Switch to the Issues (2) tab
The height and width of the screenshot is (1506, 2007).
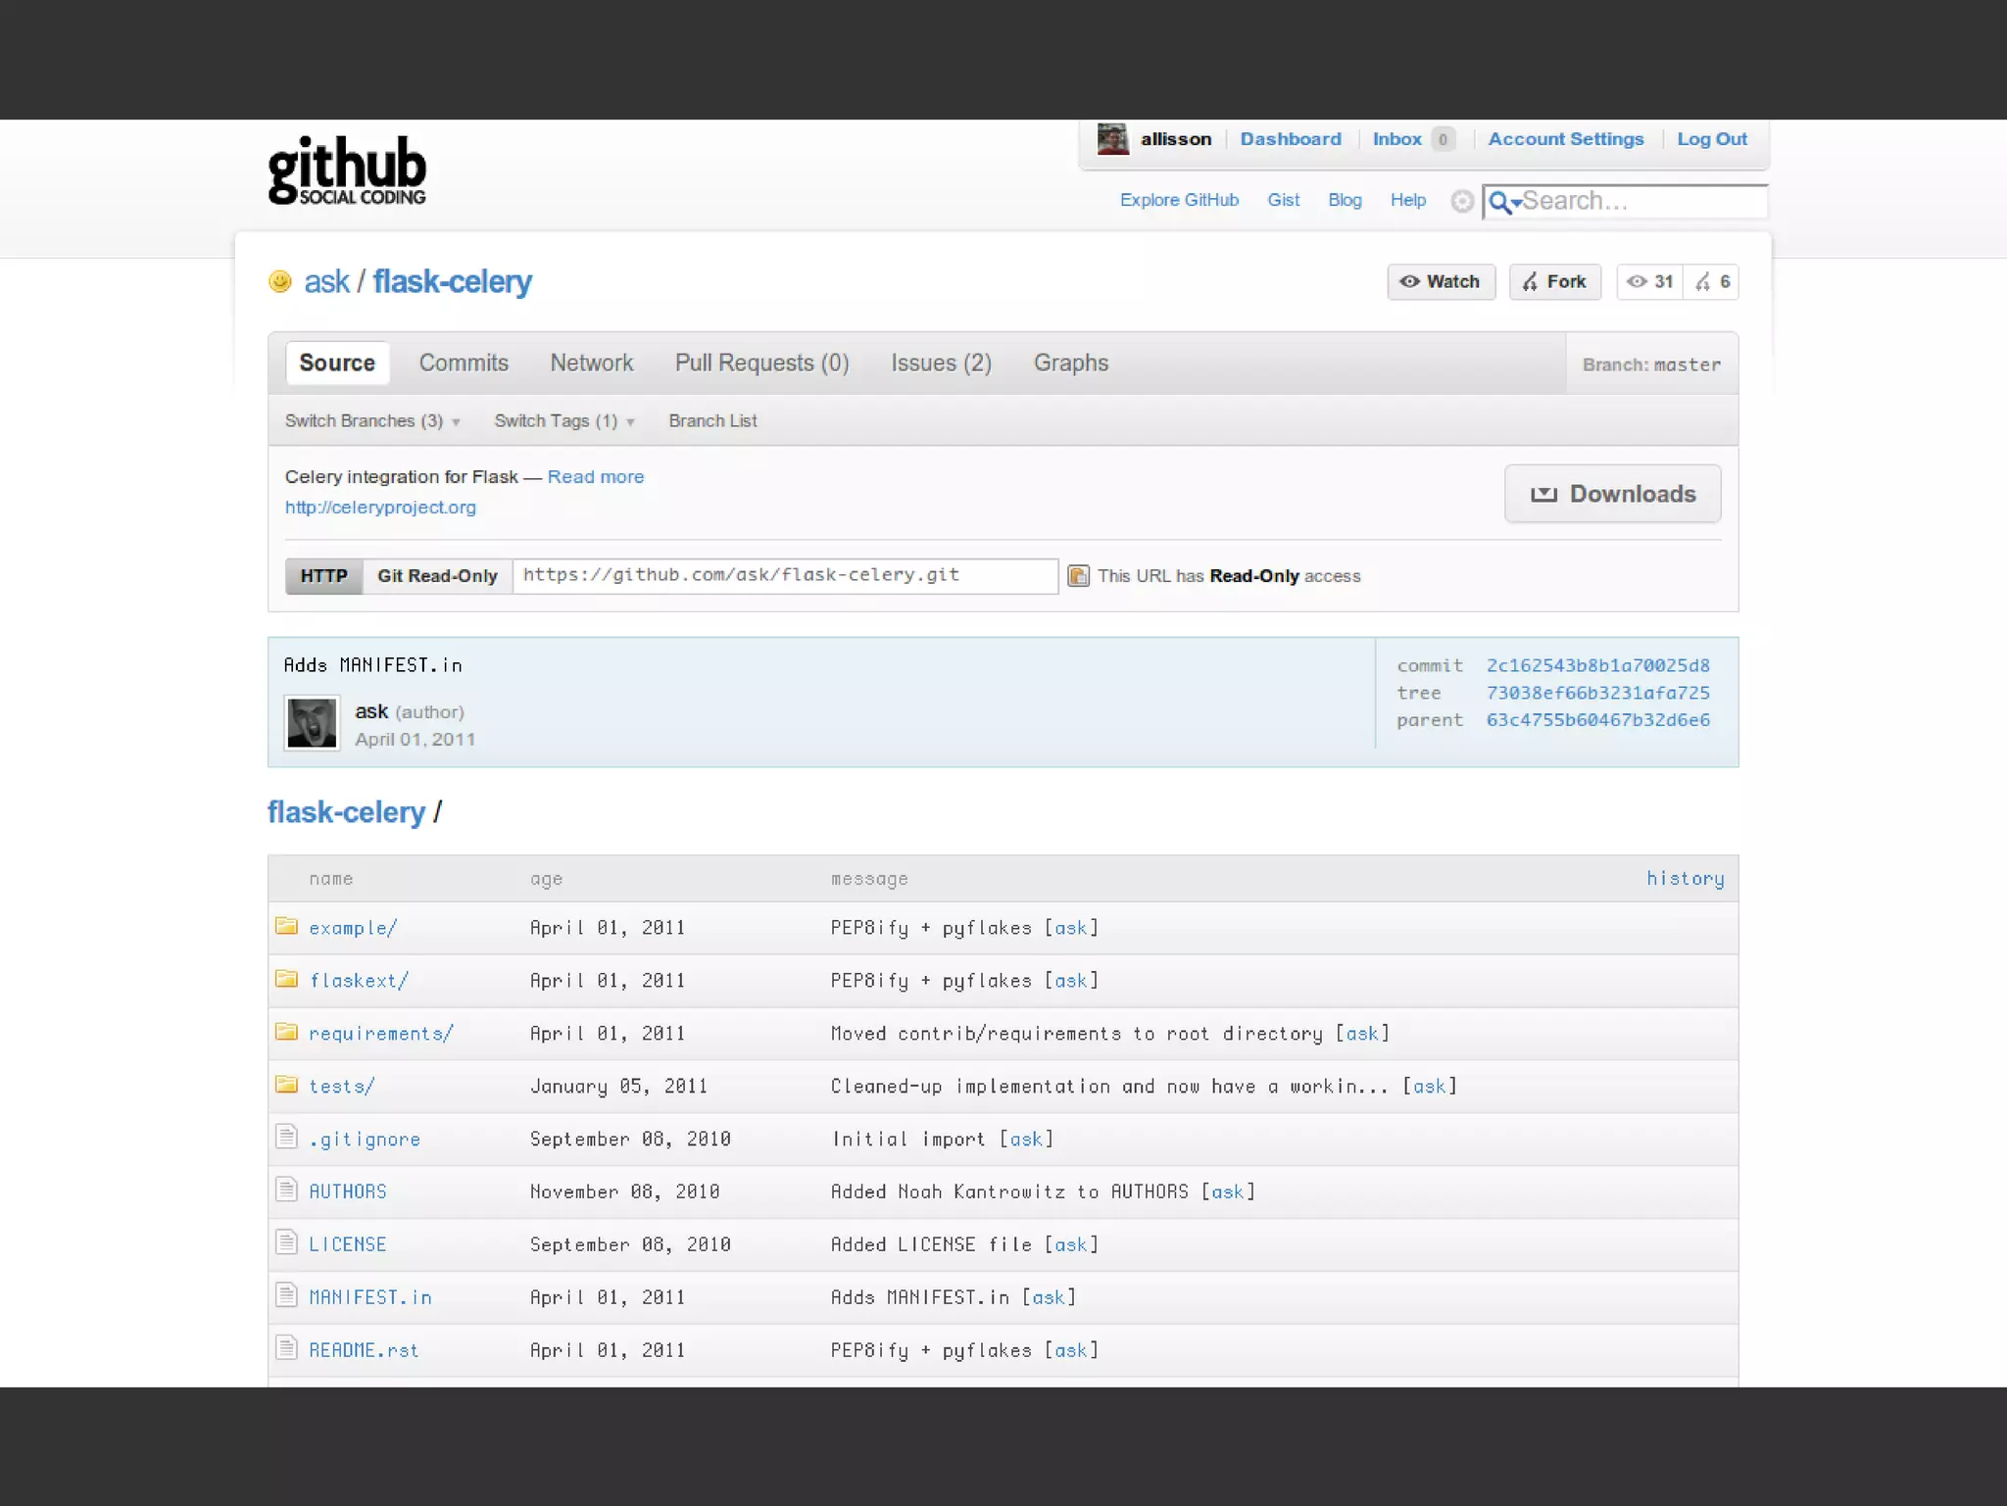(x=940, y=364)
